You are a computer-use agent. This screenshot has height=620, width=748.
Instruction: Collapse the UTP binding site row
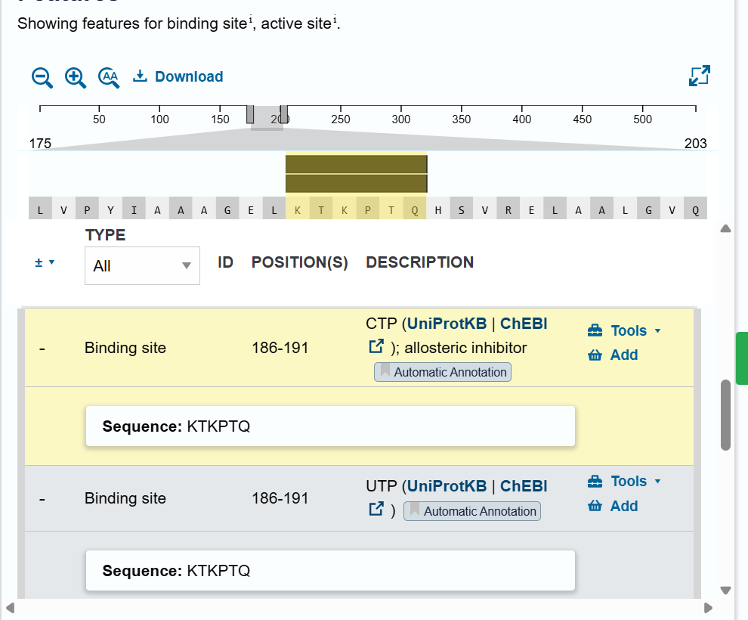pos(42,500)
